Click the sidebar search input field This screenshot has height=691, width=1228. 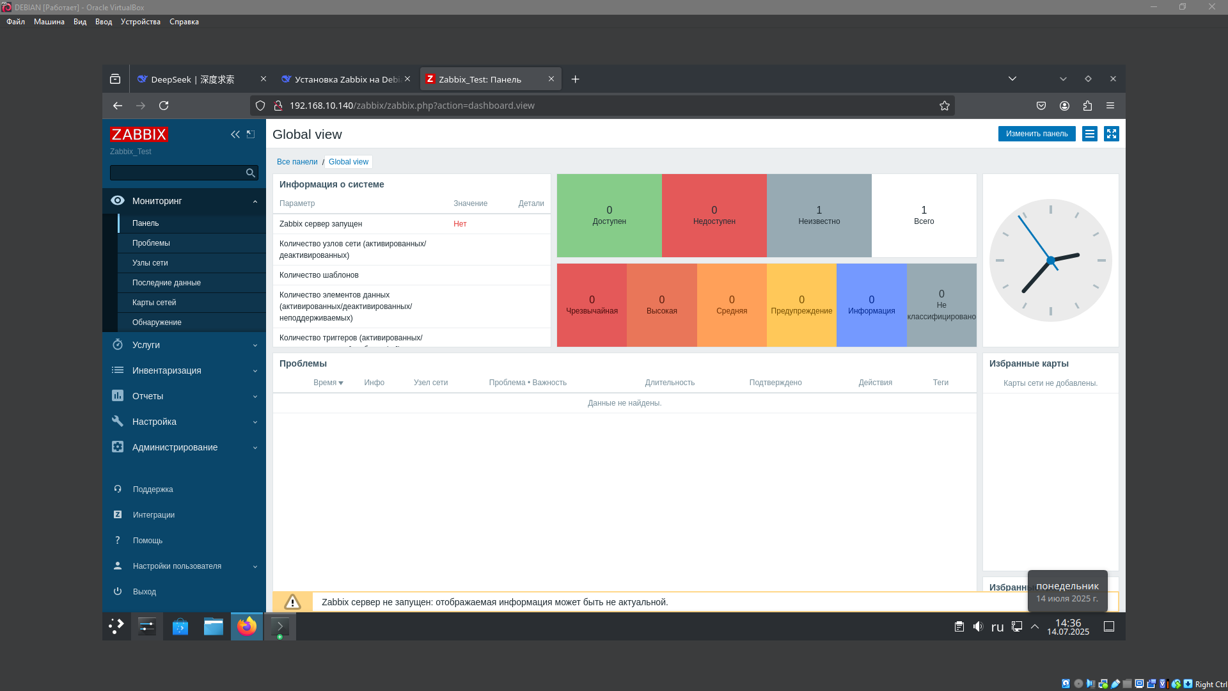click(x=177, y=173)
